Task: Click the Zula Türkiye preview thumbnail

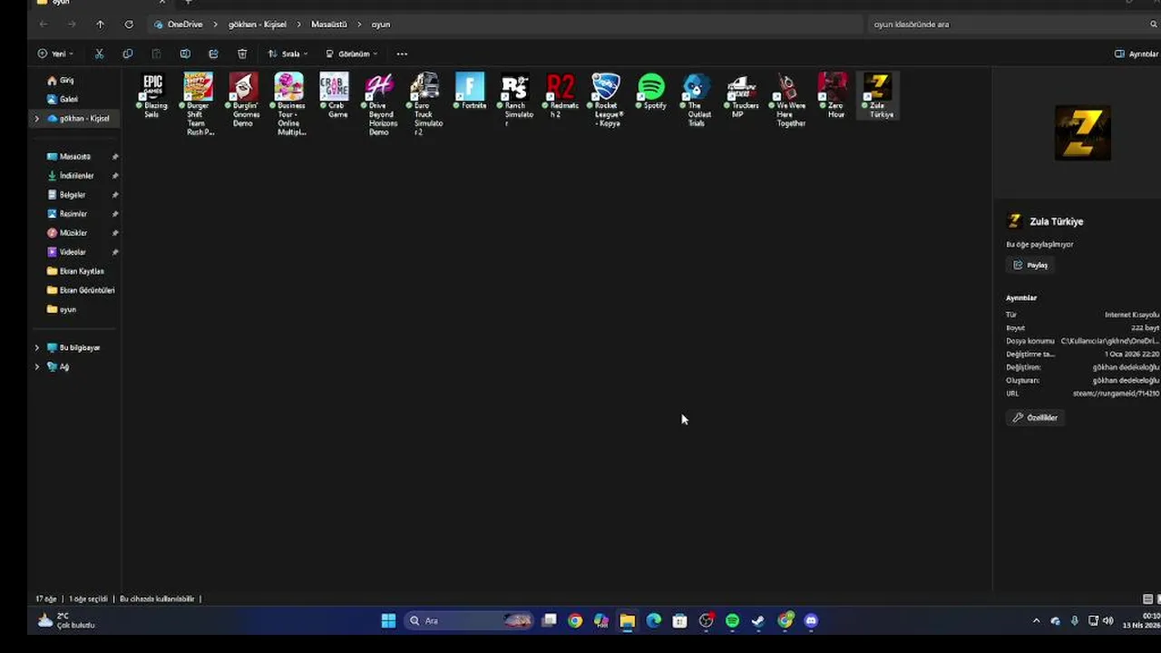Action: point(1083,133)
